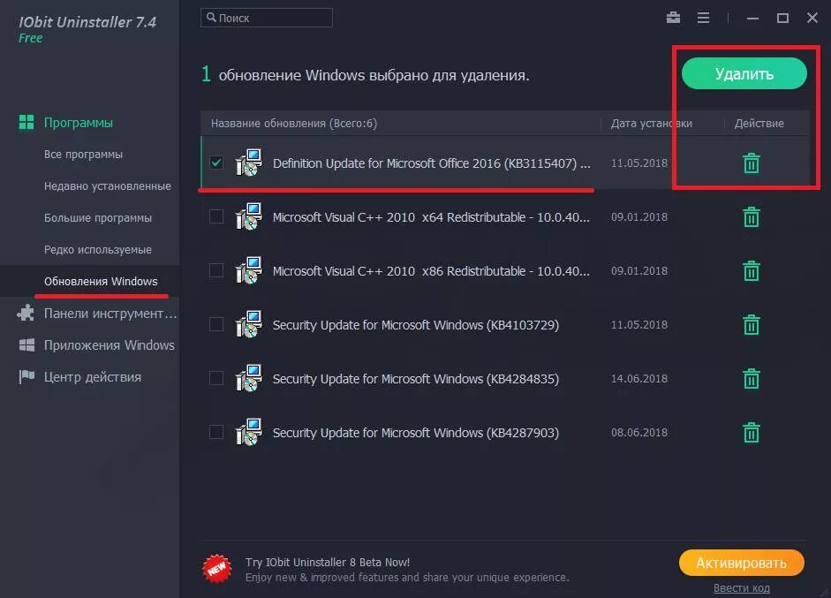Viewport: 831px width, 598px height.
Task: Open the Ввести код link
Action: [x=742, y=588]
